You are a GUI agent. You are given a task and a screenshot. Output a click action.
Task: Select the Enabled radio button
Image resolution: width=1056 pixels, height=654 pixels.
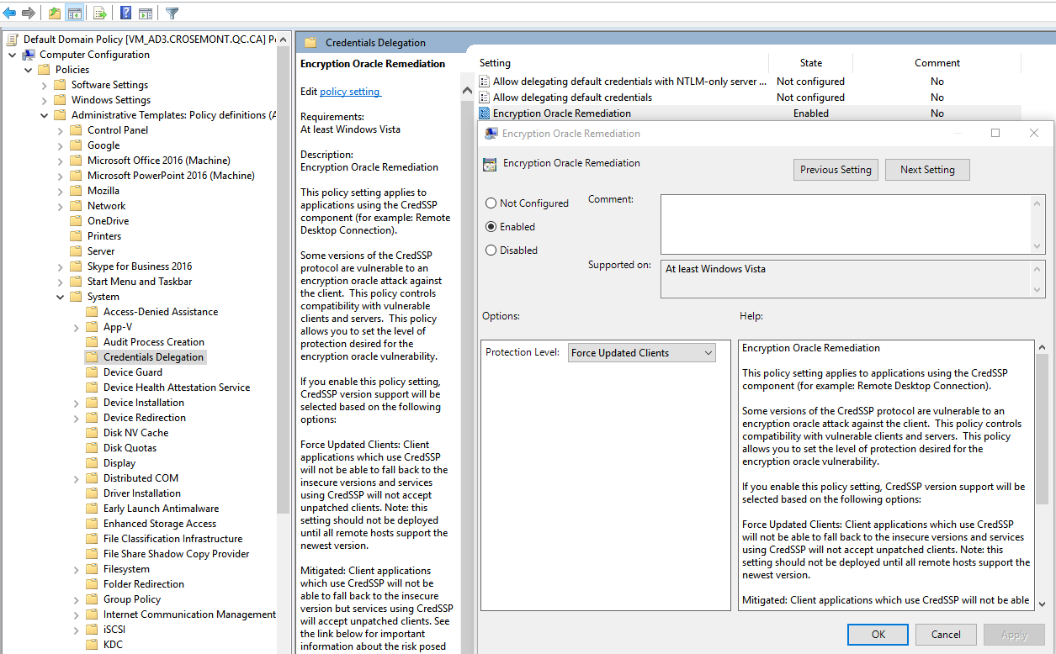[x=491, y=227]
